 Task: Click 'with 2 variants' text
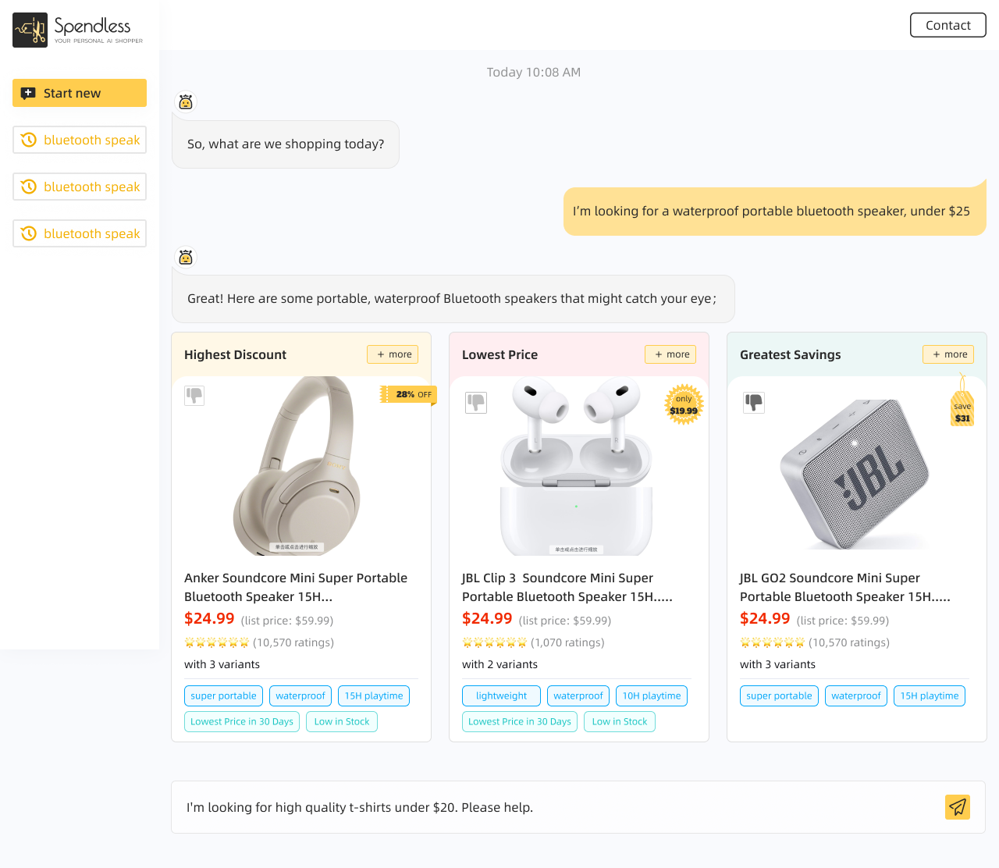click(499, 664)
